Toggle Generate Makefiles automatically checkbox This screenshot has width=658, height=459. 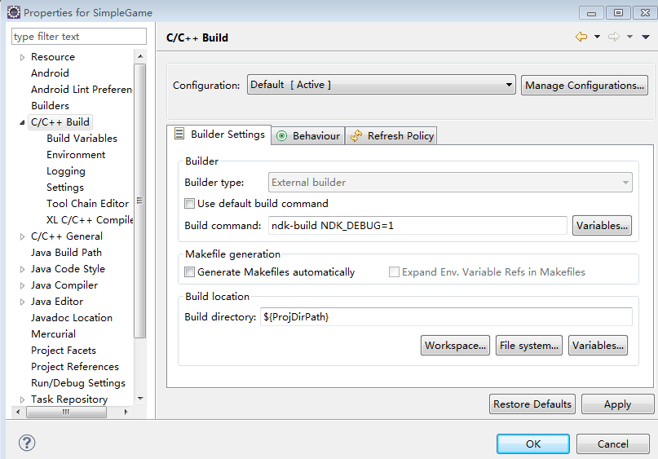click(x=190, y=272)
